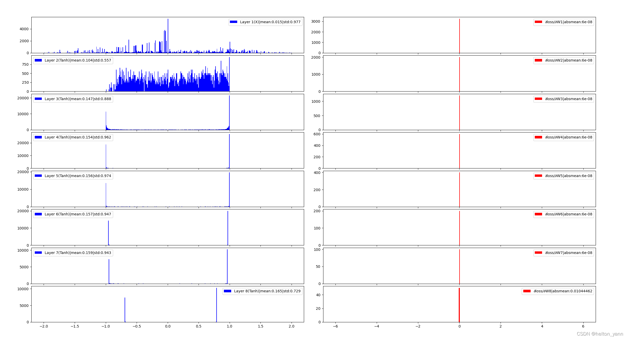
Task: Click the Layer 8(Tanh) legend box
Action: pos(262,291)
